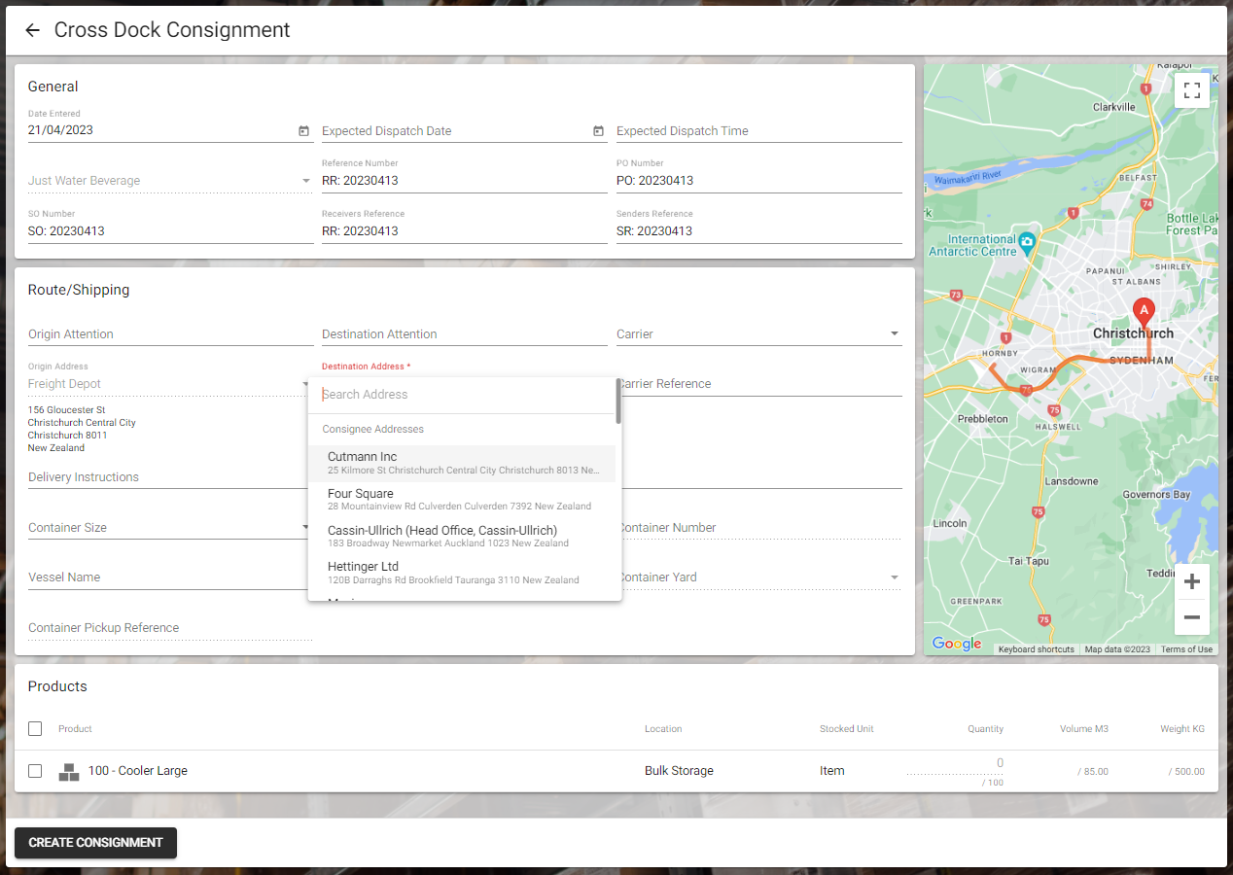Viewport: 1233px width, 875px height.
Task: Click the Expected Dispatch Time field
Action: tap(759, 131)
